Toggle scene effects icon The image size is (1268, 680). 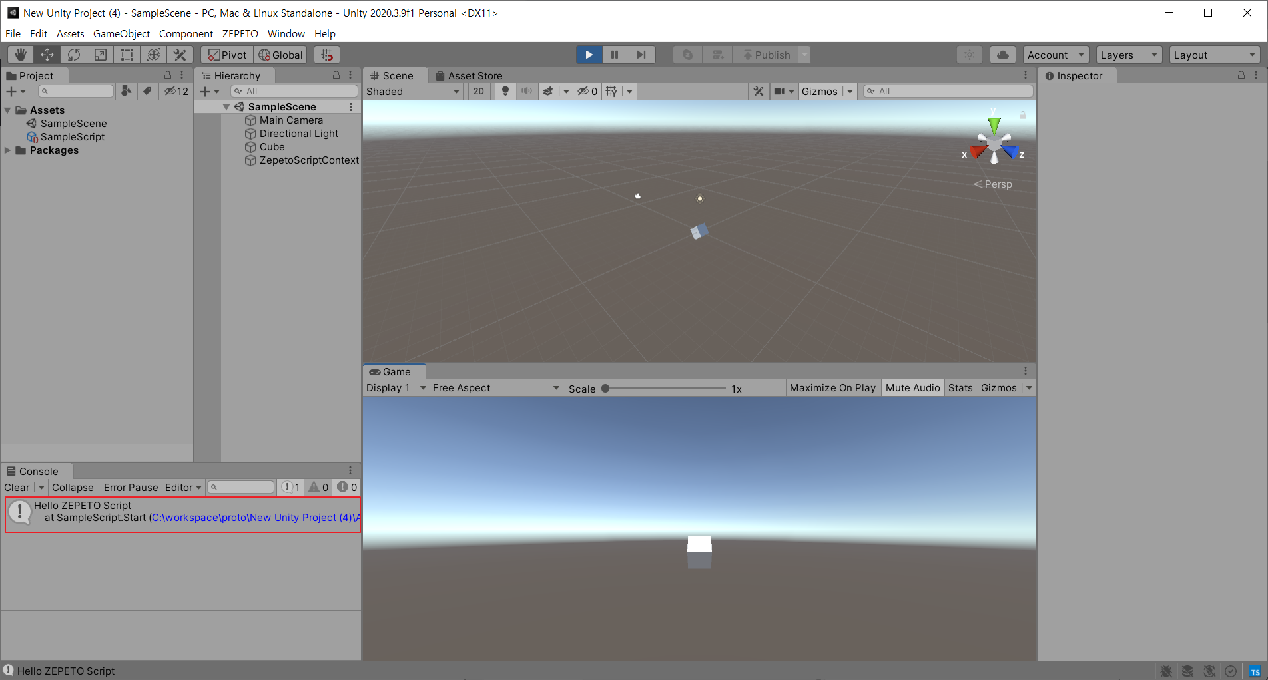(548, 91)
